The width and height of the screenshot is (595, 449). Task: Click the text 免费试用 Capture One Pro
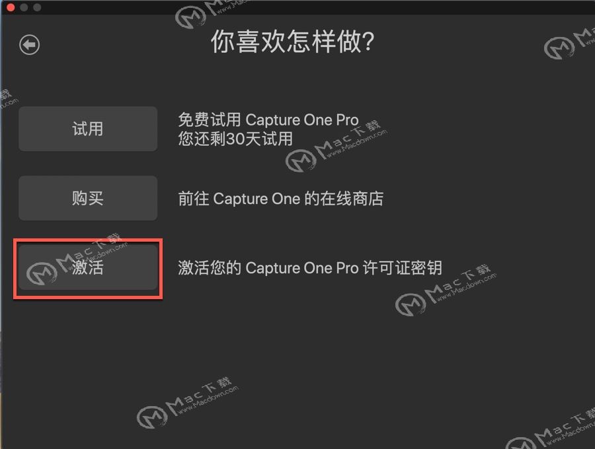268,120
